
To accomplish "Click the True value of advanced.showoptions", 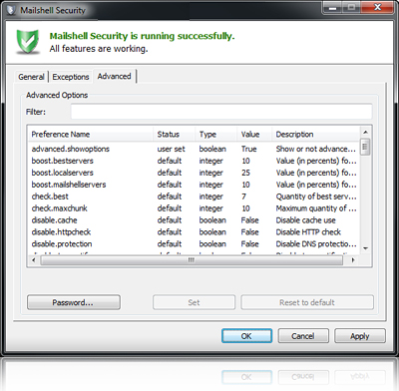I will 248,149.
